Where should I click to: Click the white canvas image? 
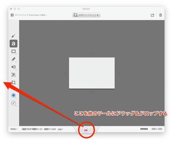click(92, 73)
